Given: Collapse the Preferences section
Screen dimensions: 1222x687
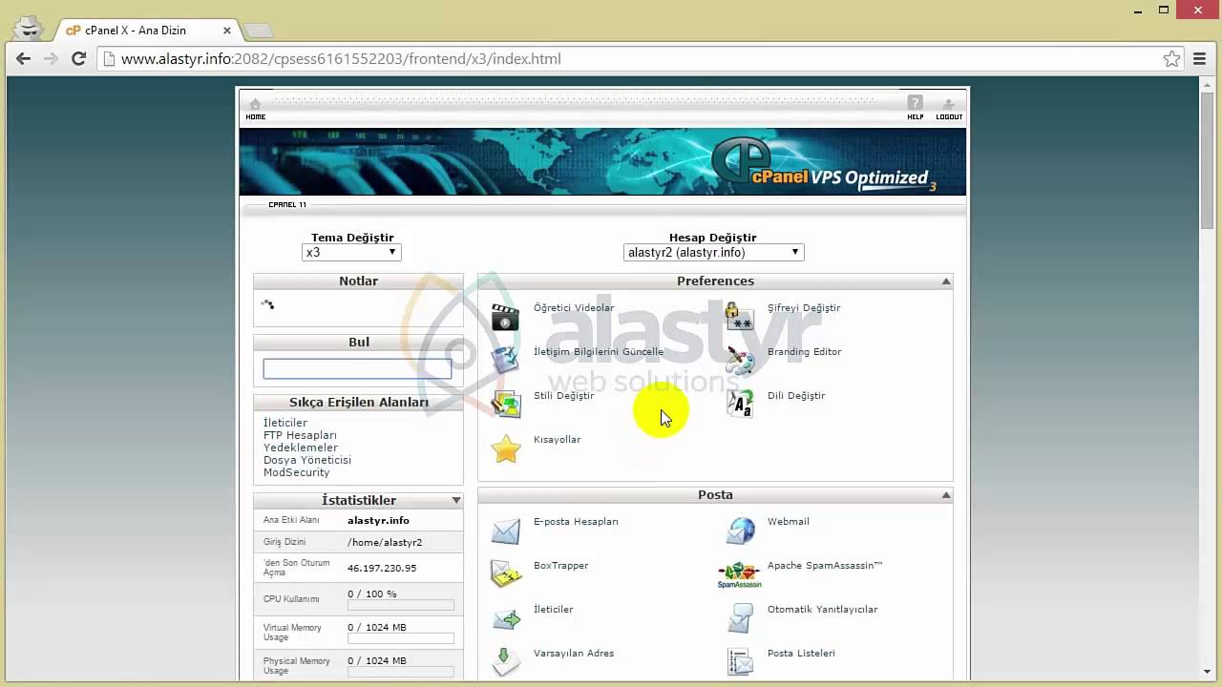Looking at the screenshot, I should (946, 281).
